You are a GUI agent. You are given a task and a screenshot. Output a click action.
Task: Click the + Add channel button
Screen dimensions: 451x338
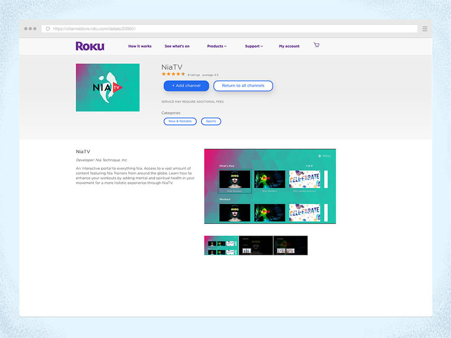pos(186,86)
